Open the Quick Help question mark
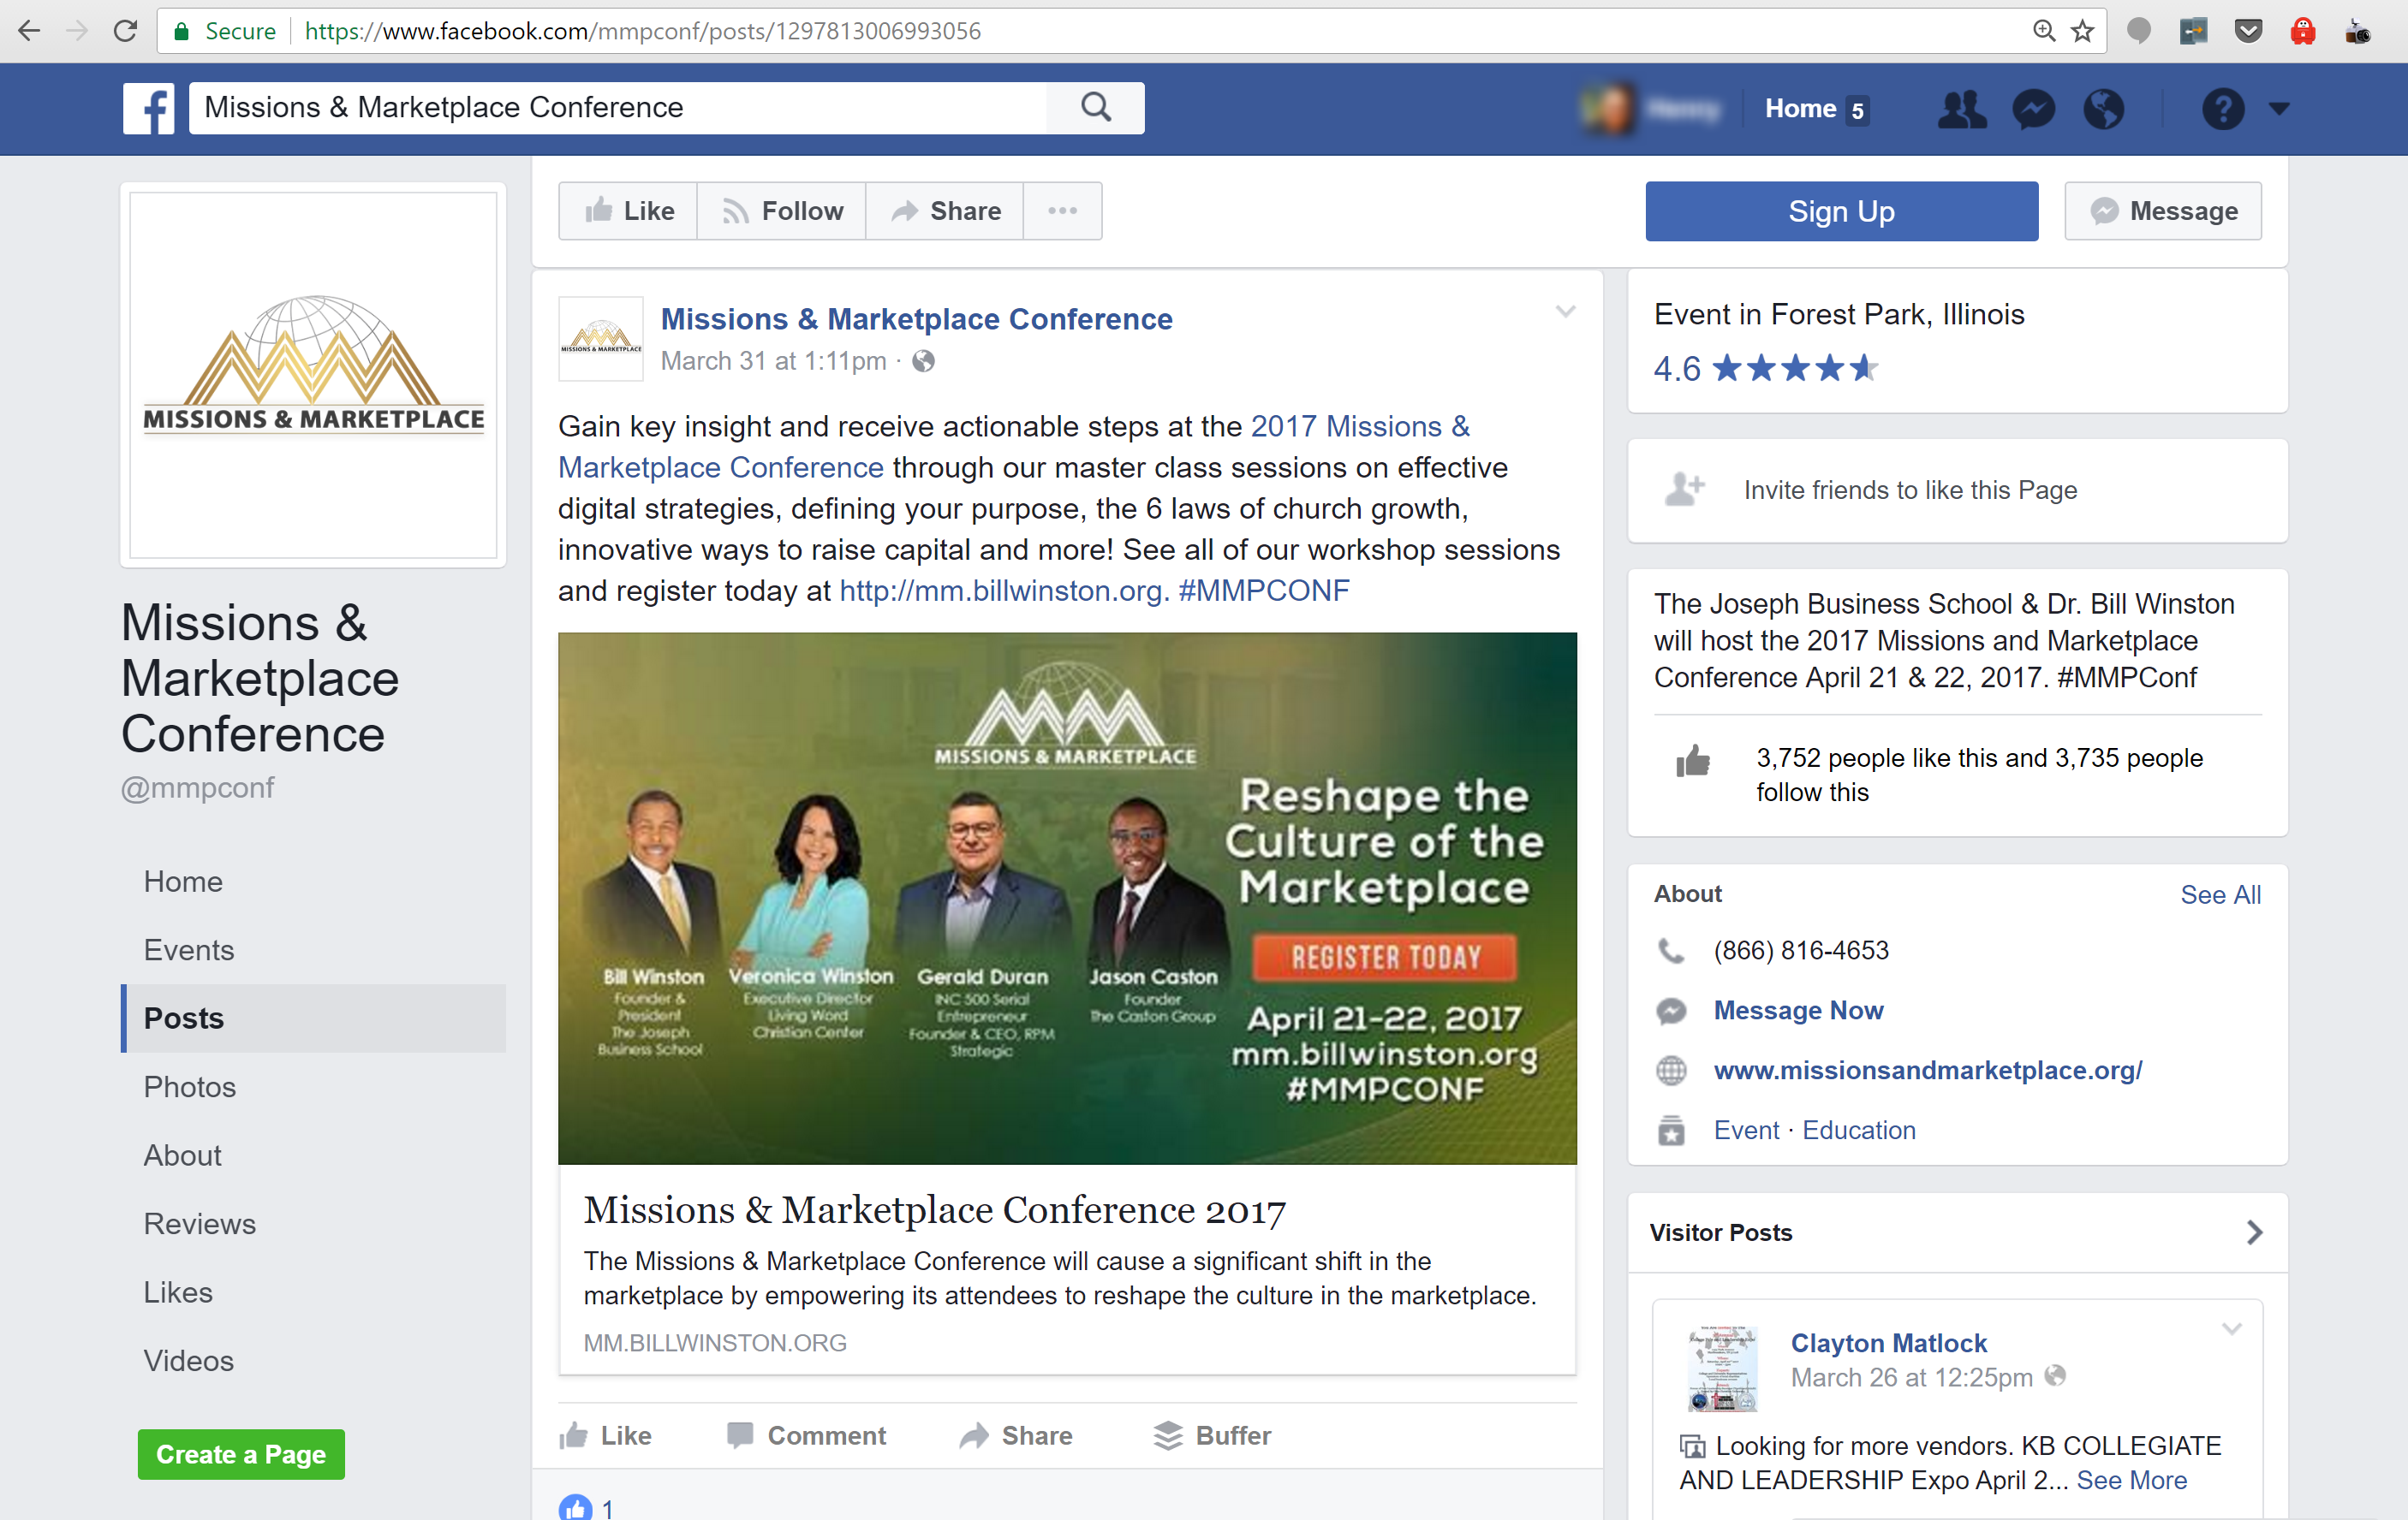 2222,109
